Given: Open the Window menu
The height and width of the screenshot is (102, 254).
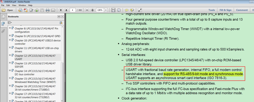Looking at the screenshot, I should pos(22,5).
